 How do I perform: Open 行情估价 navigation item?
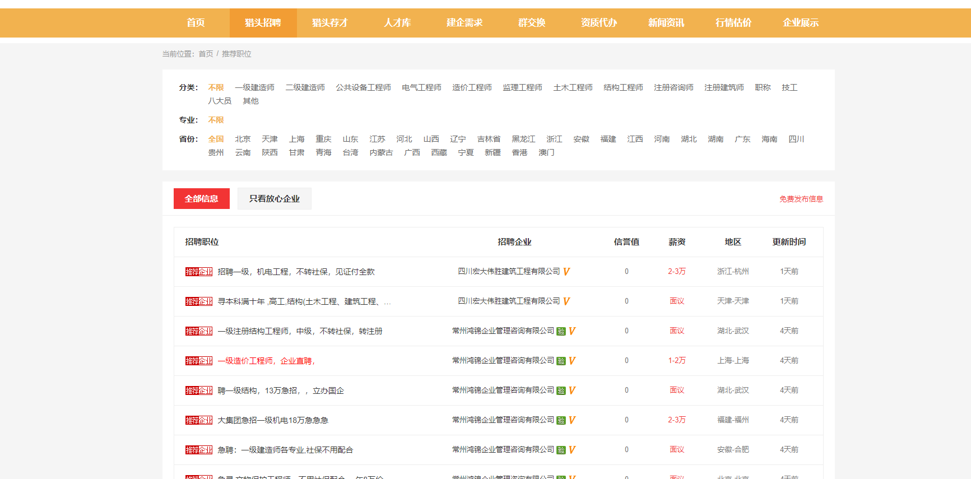click(733, 23)
